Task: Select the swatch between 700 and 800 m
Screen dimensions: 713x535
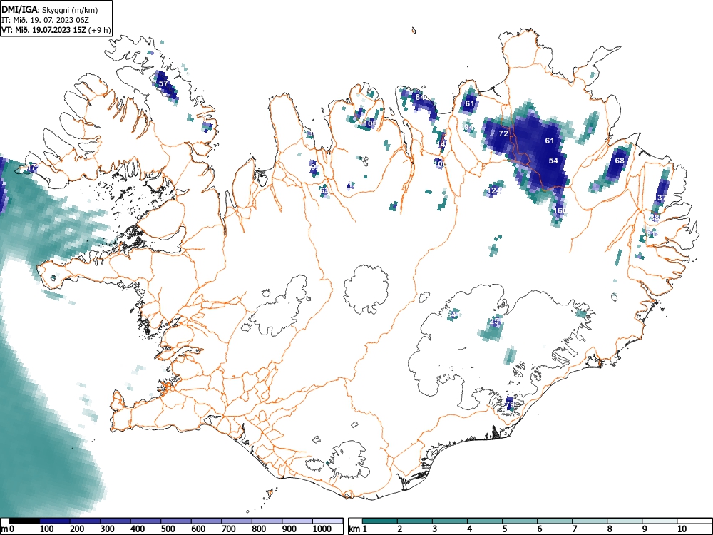Action: (x=237, y=521)
